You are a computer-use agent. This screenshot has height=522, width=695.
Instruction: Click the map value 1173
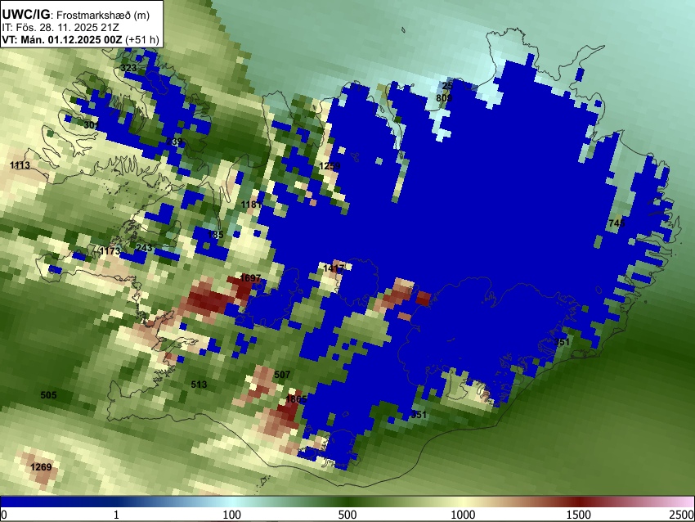(x=110, y=251)
